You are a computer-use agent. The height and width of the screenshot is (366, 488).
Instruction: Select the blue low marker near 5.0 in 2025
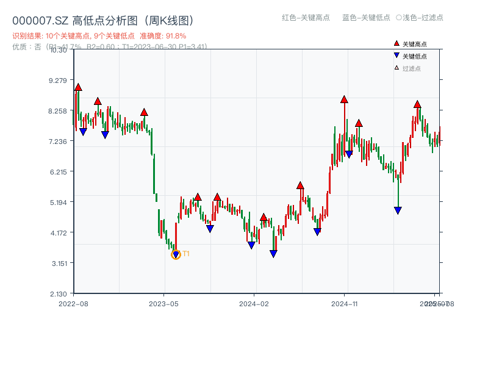tap(398, 210)
